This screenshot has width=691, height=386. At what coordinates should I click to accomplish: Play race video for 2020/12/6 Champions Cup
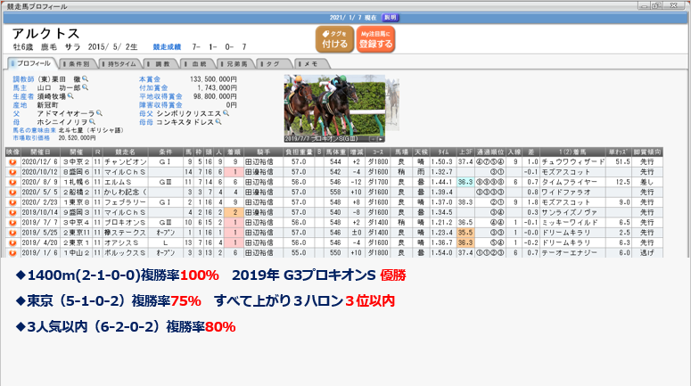(12, 162)
